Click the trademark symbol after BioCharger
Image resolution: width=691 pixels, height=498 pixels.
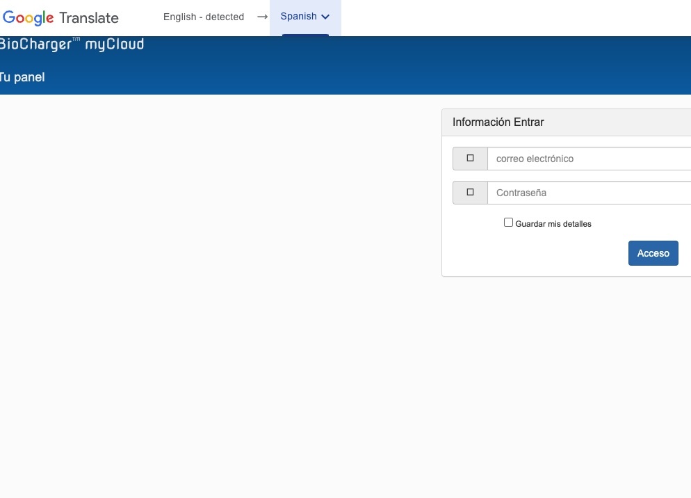click(x=76, y=40)
